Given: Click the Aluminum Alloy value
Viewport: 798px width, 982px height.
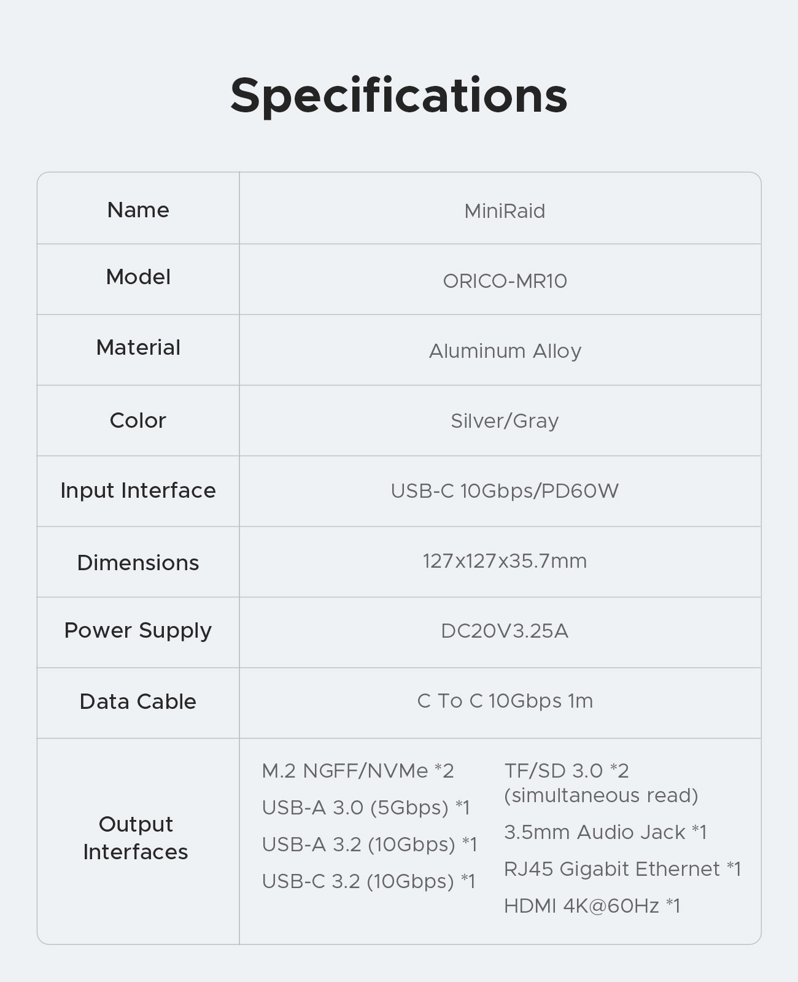Looking at the screenshot, I should [x=505, y=351].
